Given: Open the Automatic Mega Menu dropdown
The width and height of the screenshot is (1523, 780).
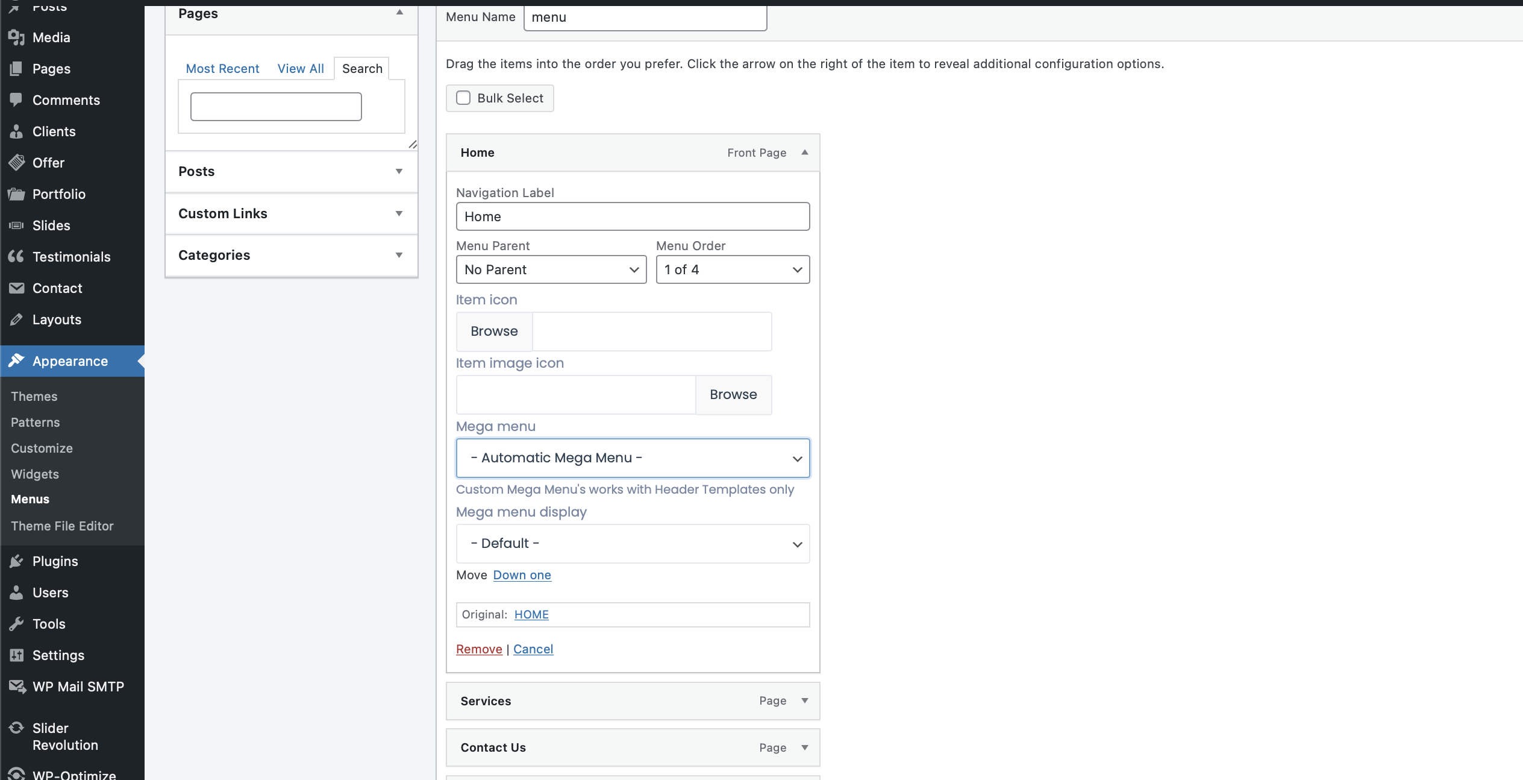Looking at the screenshot, I should tap(633, 458).
